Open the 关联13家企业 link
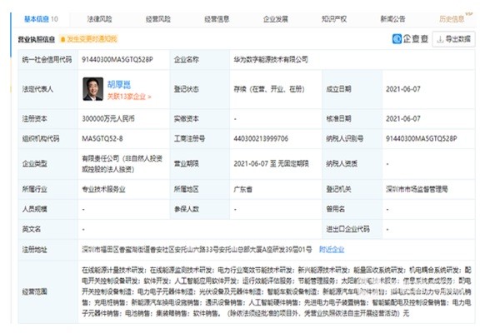Image resolution: width=500 pixels, height=333 pixels. coord(129,97)
